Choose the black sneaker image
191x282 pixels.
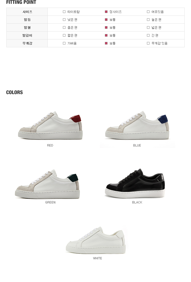(x=135, y=183)
